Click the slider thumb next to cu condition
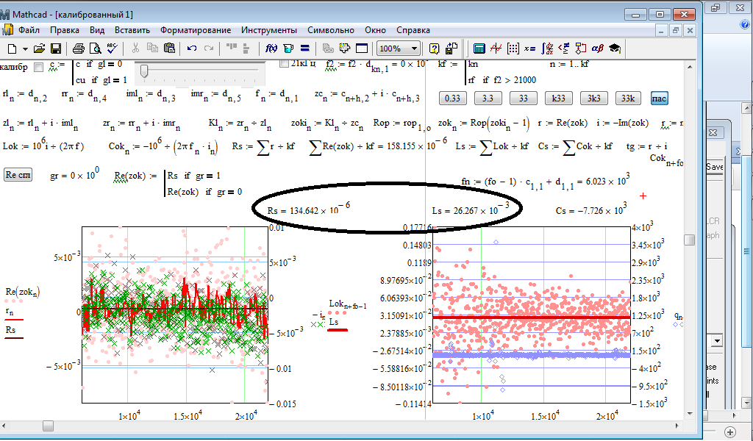 point(143,72)
